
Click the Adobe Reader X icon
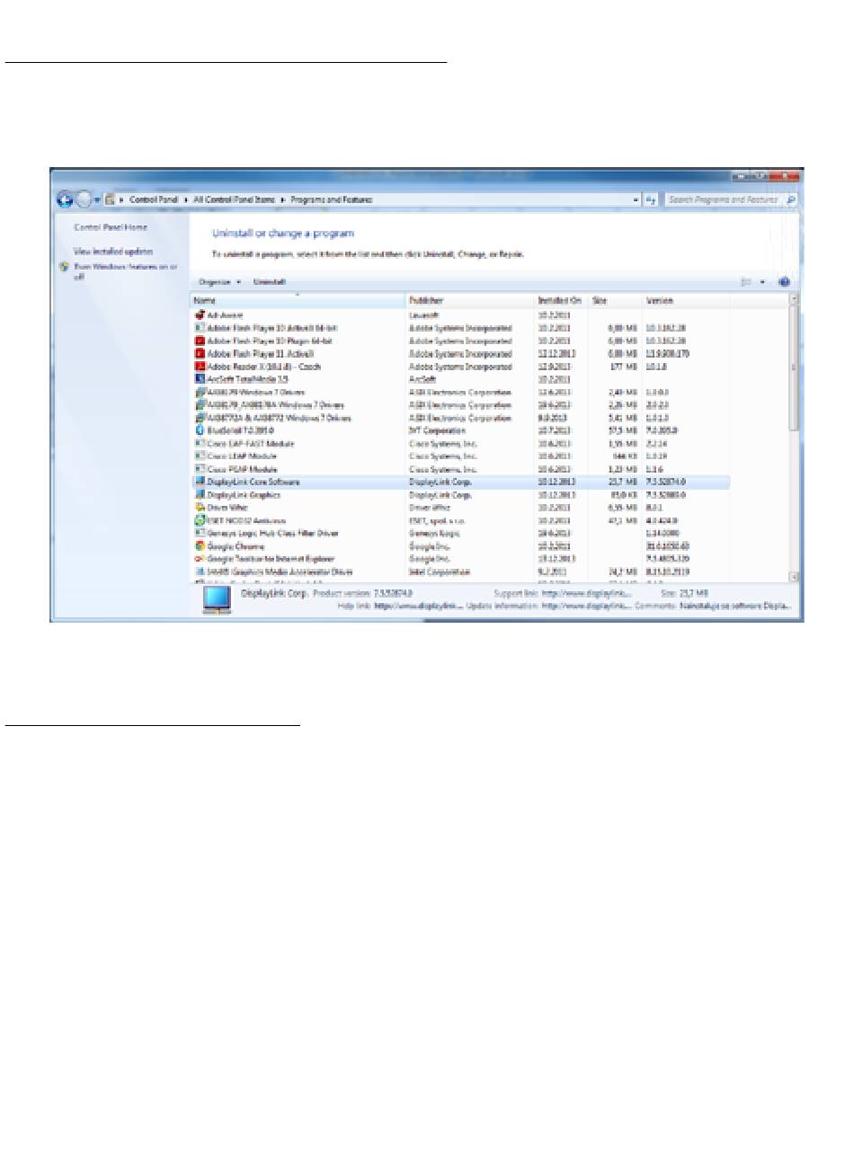click(200, 367)
